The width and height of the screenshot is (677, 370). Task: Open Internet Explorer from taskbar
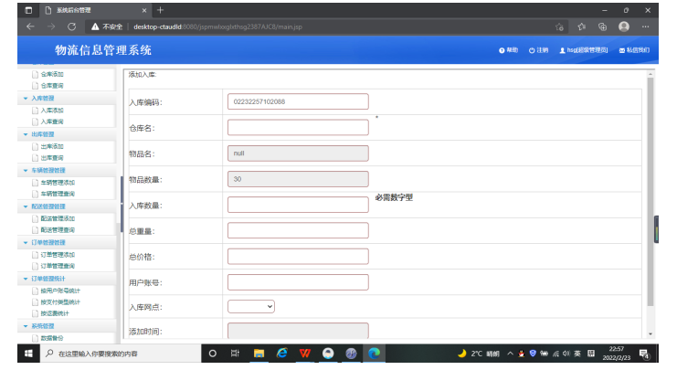coord(282,354)
